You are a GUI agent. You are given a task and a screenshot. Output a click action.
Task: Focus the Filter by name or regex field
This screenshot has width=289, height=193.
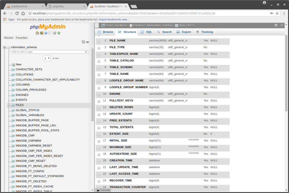click(48, 52)
